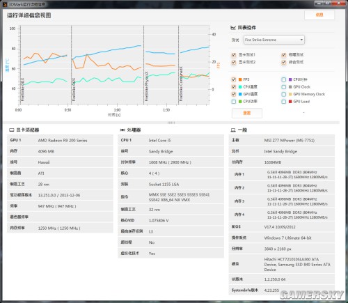Click the yellow GPU Memory Clock legend square
Screen dimensions: 348x303
pyautogui.click(x=290, y=94)
